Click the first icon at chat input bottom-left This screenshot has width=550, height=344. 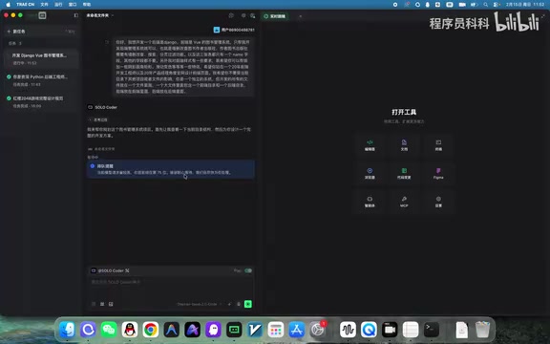[94, 304]
